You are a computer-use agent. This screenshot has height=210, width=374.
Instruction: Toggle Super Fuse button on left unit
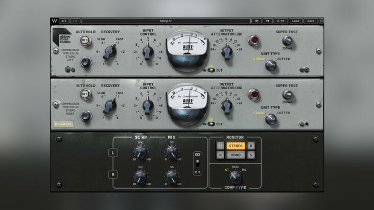pos(288,40)
